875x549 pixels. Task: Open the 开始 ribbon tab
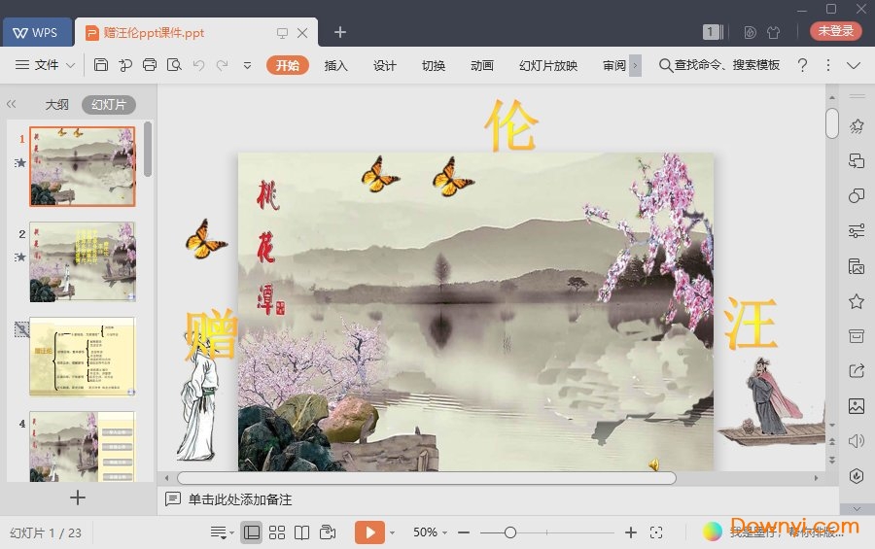(288, 65)
